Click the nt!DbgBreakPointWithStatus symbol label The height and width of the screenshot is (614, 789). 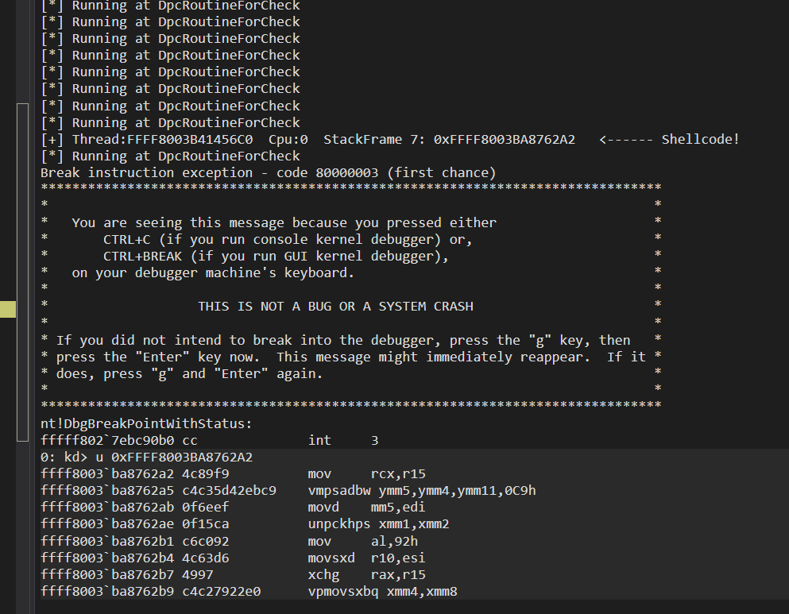146,423
